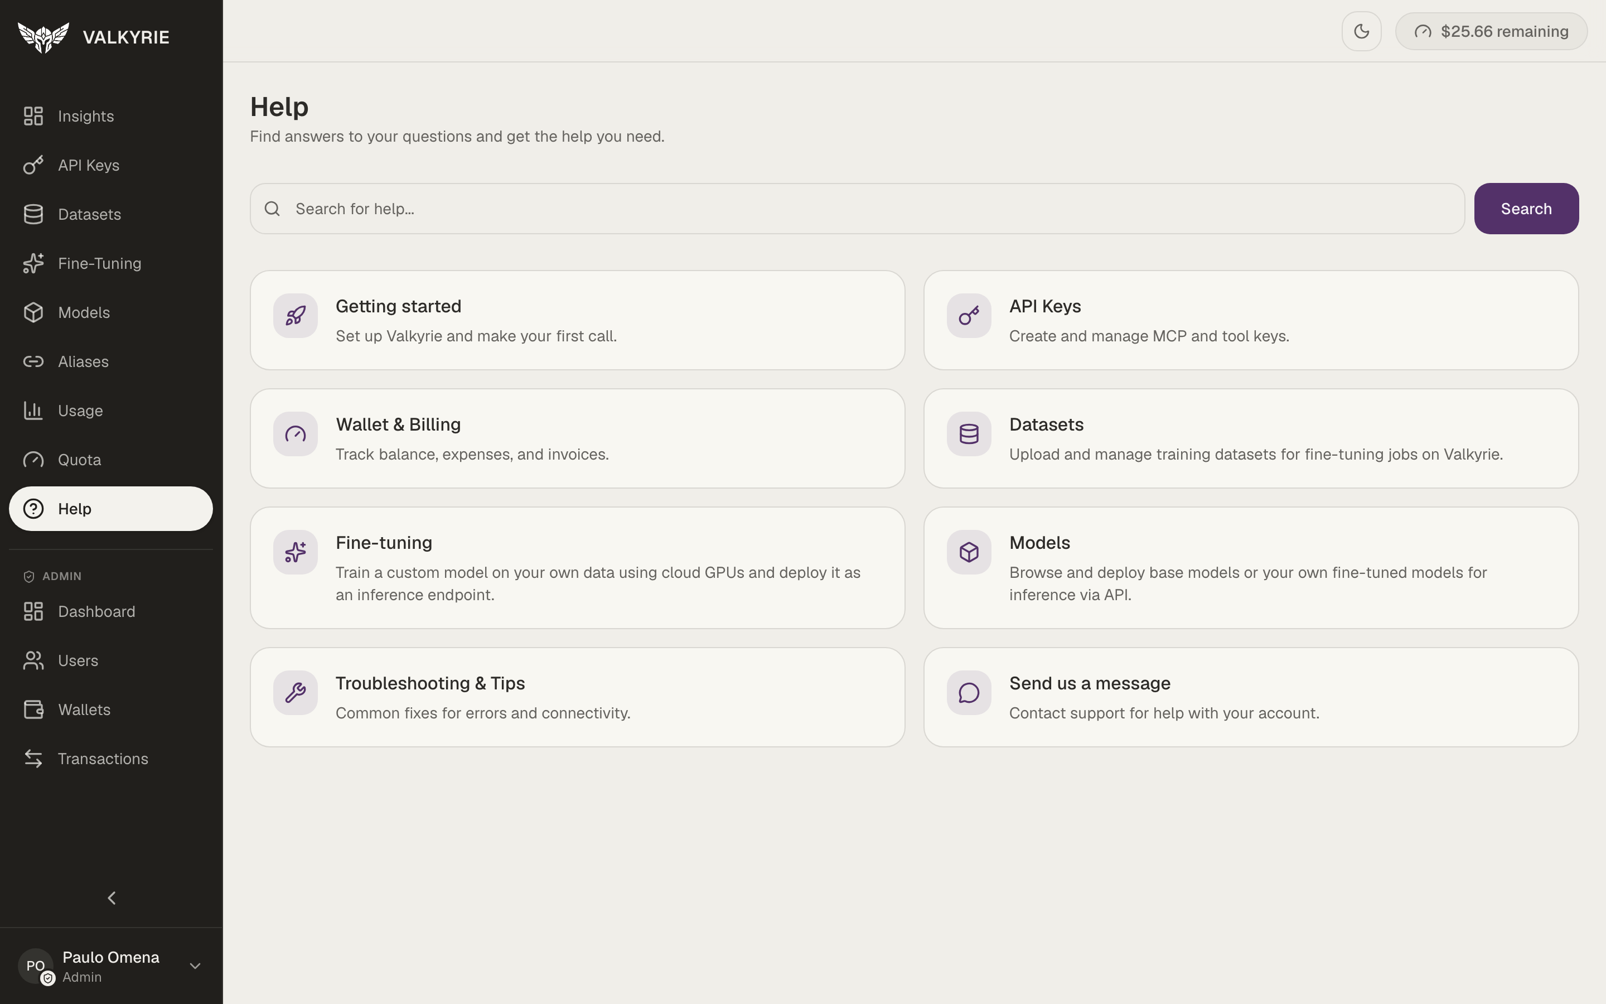The image size is (1606, 1004).
Task: Click the gauge icon on Wallet & Billing card
Action: (296, 435)
